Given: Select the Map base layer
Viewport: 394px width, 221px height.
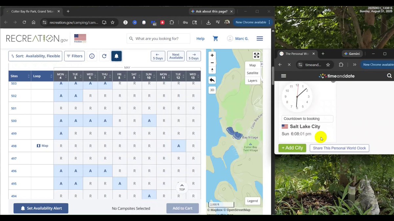Looking at the screenshot, I should click(252, 65).
